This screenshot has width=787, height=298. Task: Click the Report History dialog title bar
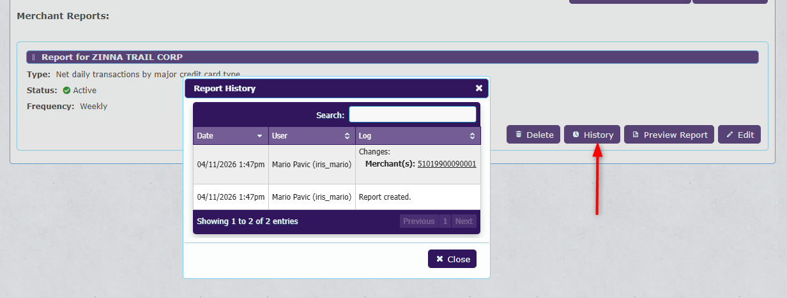[x=319, y=88]
